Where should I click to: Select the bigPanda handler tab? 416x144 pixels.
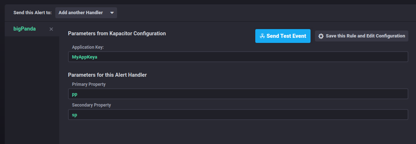pyautogui.click(x=24, y=29)
